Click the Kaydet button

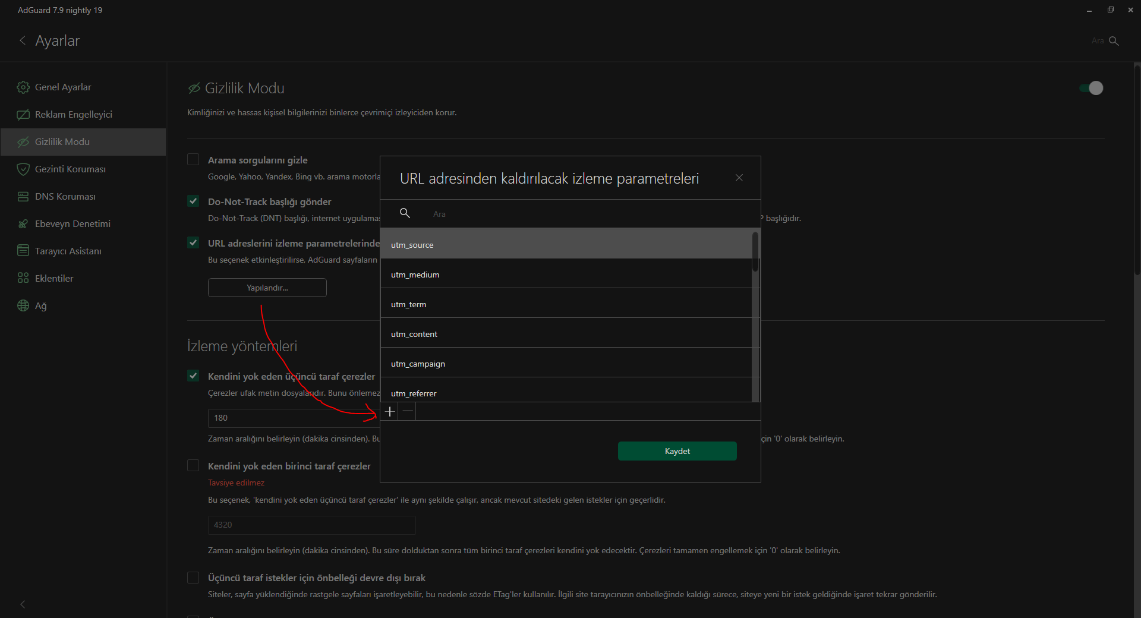tap(677, 451)
